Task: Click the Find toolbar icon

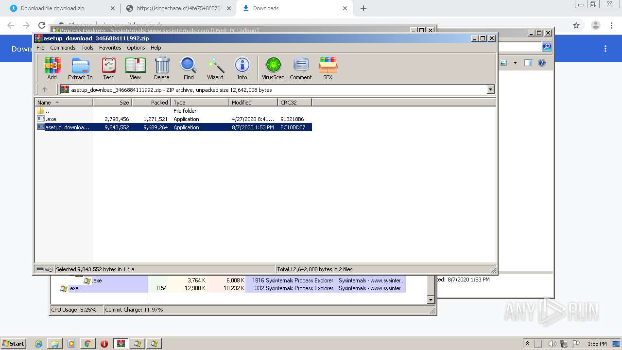Action: coord(189,68)
